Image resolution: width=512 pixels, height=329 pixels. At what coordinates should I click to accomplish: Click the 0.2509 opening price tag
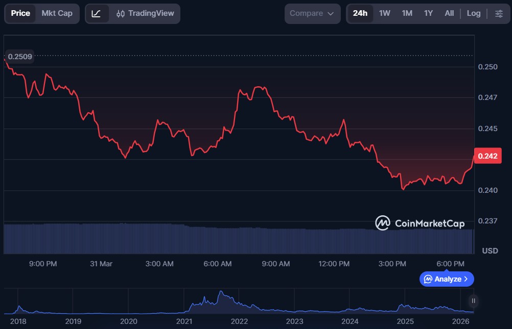coord(20,57)
